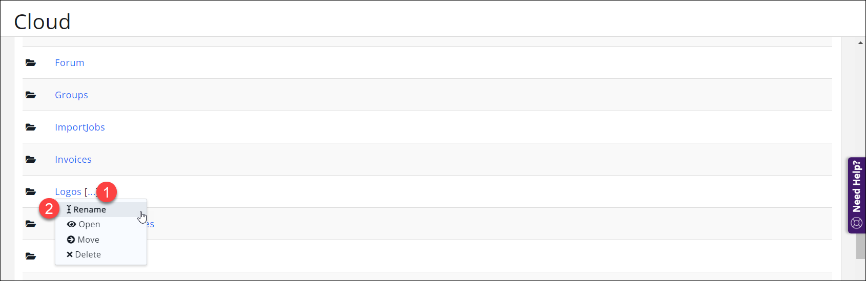Screen dimensions: 866x281
Task: Open the Forum folder link
Action: point(69,63)
